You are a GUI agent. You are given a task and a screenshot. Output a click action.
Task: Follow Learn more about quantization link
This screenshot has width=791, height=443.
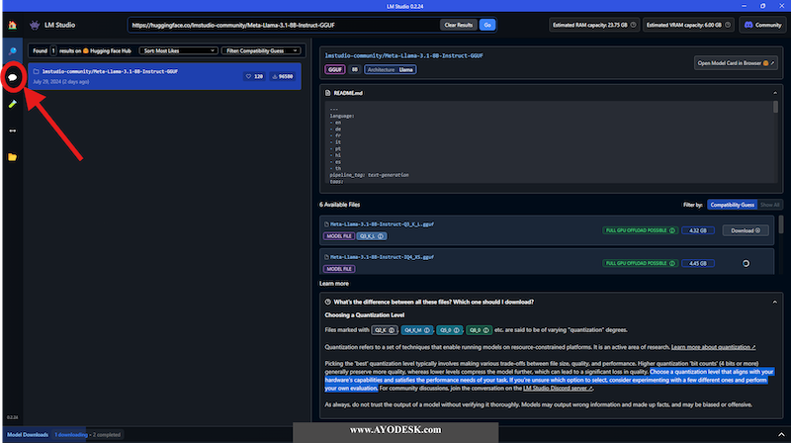[x=713, y=347]
